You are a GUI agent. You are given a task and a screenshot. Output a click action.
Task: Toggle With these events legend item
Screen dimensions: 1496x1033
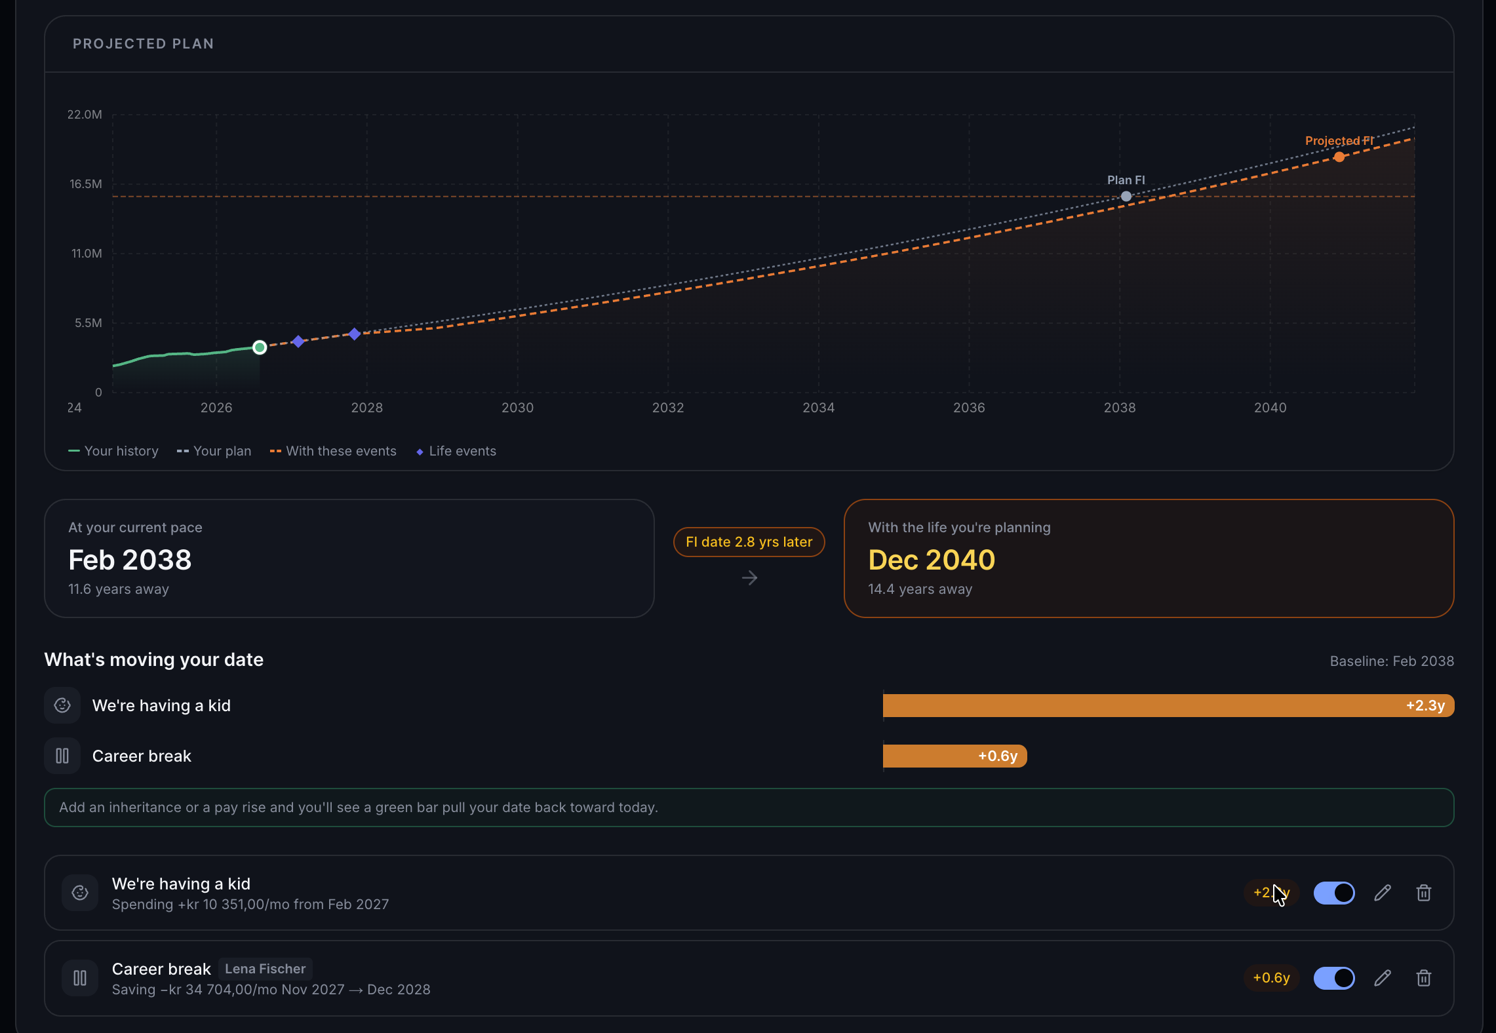point(333,451)
